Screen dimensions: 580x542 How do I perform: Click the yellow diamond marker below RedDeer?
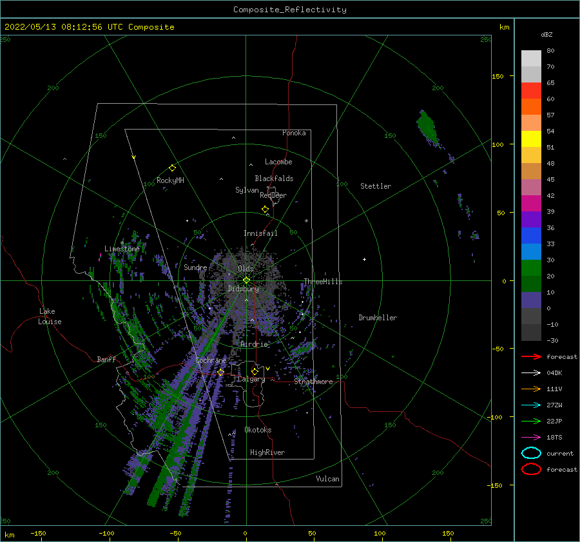click(x=265, y=209)
